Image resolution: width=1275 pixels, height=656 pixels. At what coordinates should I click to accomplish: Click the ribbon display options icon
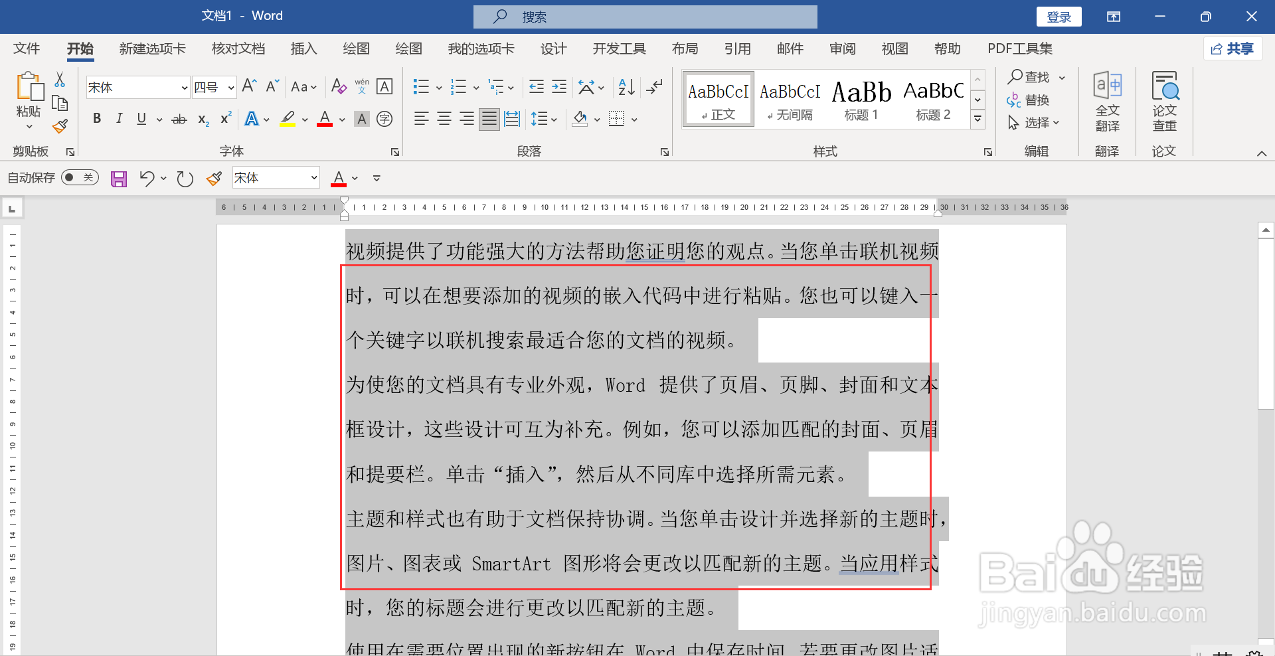coord(1114,17)
